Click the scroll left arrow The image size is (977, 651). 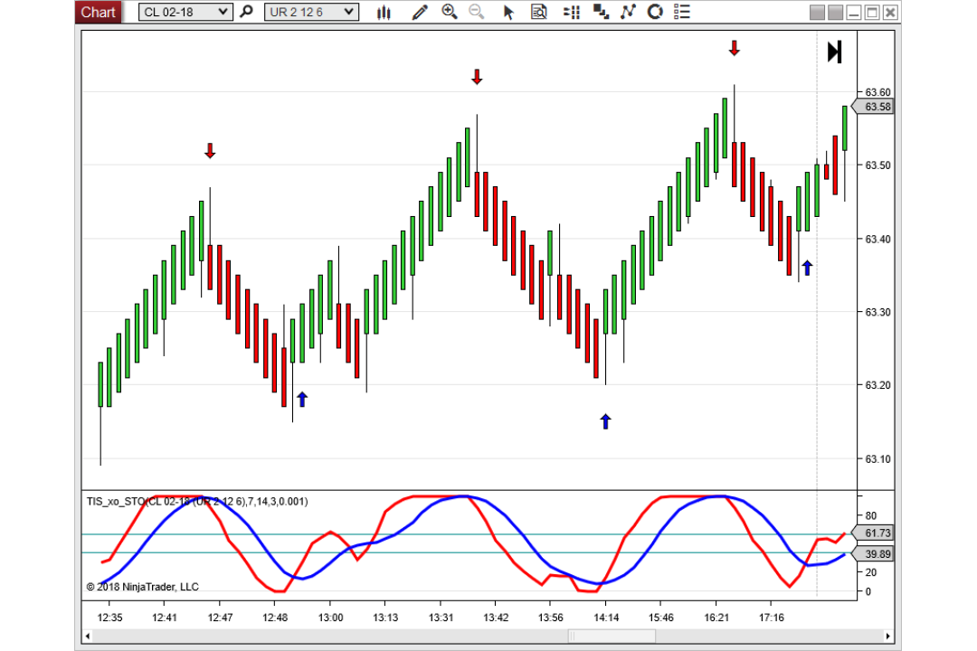(88, 636)
